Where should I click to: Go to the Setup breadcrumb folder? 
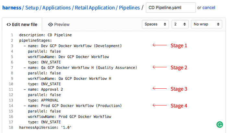(x=32, y=8)
